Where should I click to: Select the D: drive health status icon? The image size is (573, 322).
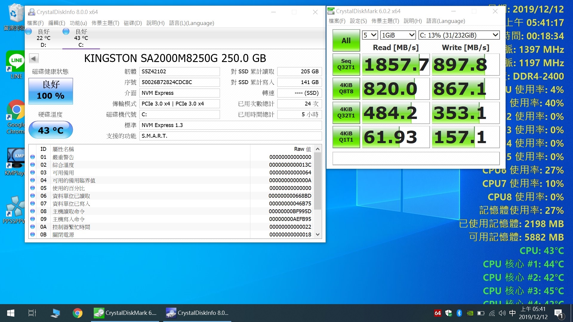(x=29, y=31)
